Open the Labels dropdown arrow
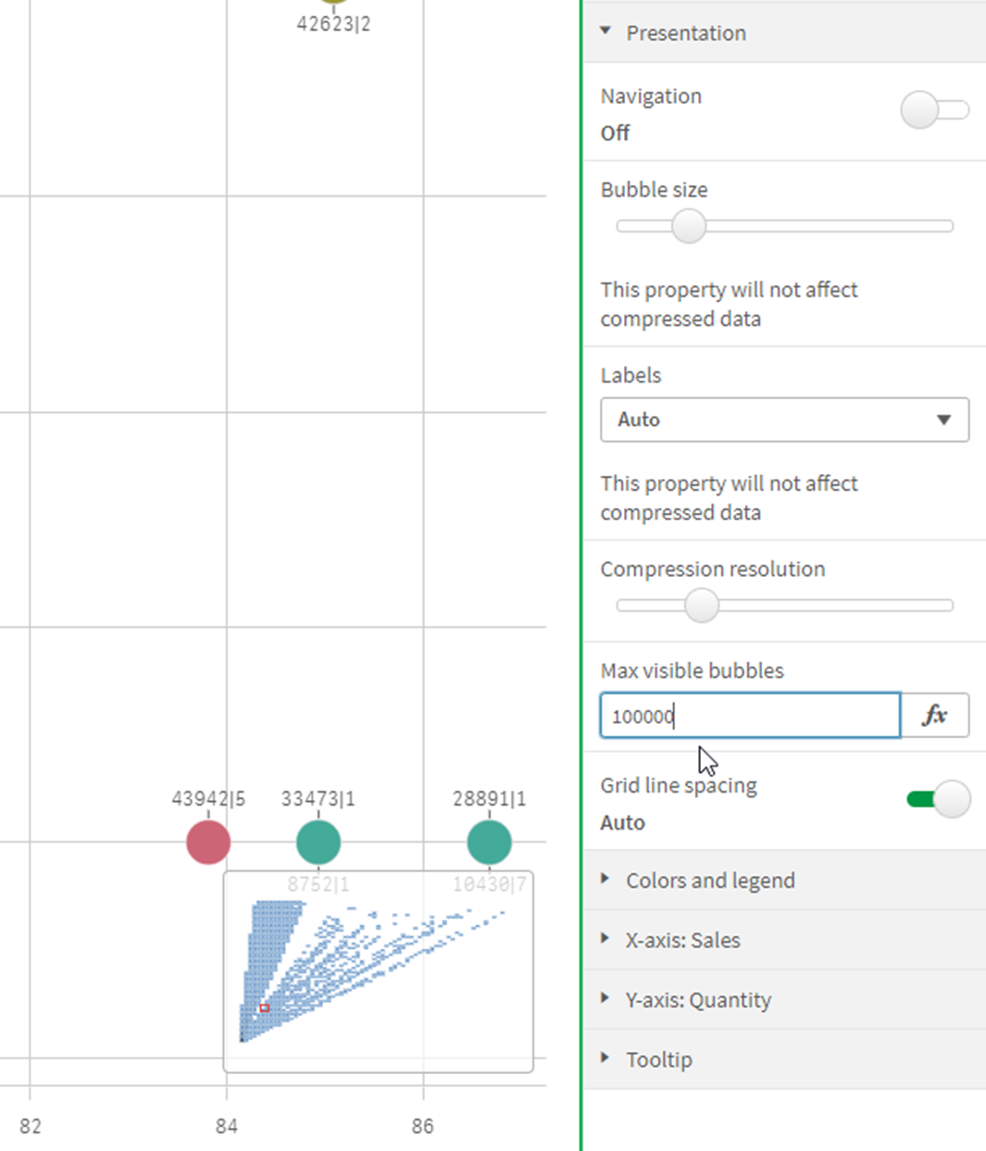Screen dimensions: 986x1151 tap(942, 419)
